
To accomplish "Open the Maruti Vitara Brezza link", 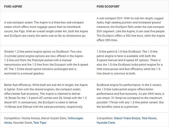I will tap(127, 118).
